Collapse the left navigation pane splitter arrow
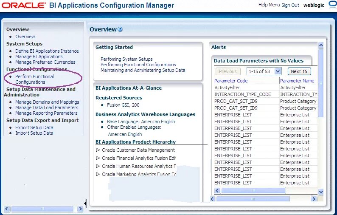The width and height of the screenshot is (337, 215). [85, 203]
